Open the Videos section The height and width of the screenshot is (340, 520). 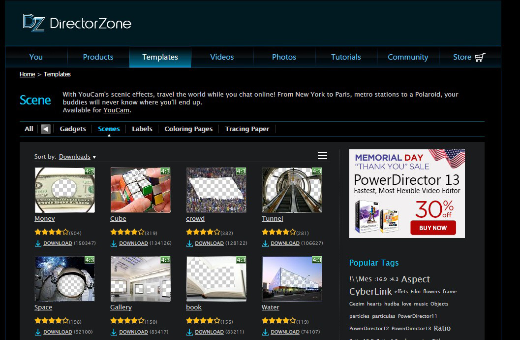(x=221, y=57)
